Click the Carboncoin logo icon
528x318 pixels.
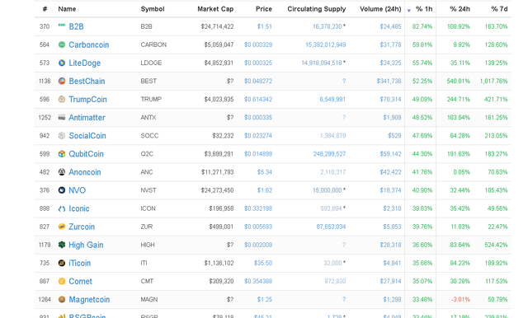(62, 44)
